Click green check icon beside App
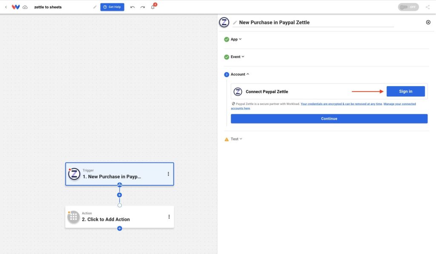The image size is (436, 254). point(227,40)
